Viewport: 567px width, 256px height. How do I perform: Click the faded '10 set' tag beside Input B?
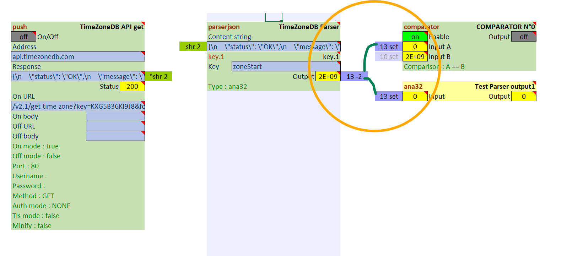click(x=389, y=56)
